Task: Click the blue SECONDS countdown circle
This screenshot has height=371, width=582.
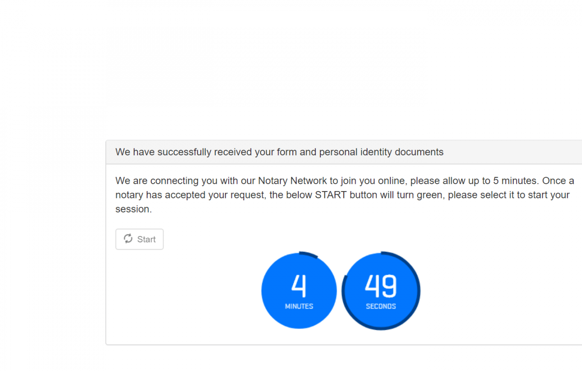Action: tap(381, 290)
